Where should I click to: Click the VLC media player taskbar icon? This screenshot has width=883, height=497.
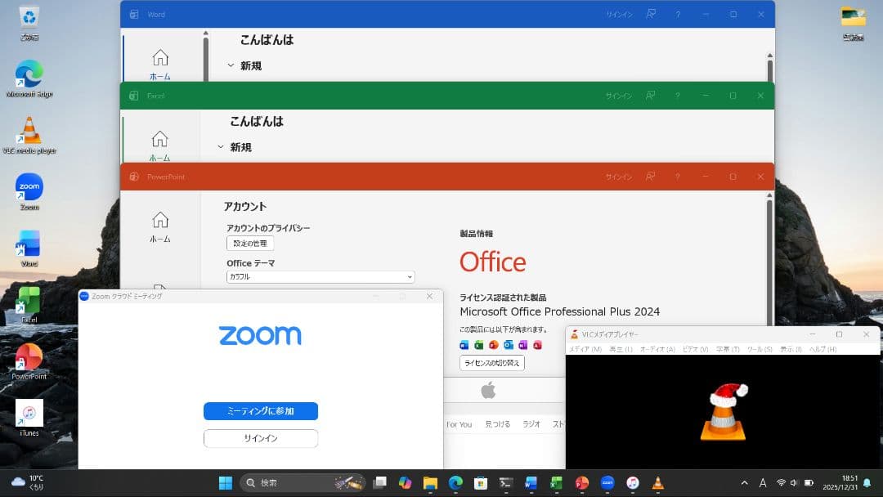[658, 483]
